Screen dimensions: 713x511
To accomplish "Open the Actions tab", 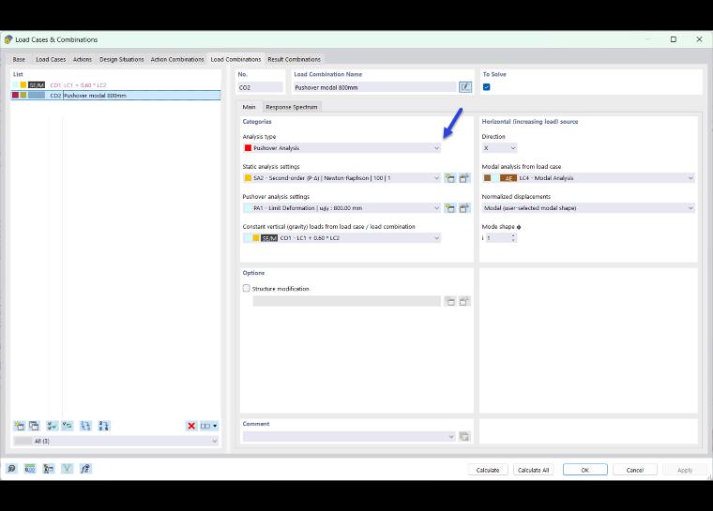I will point(83,60).
